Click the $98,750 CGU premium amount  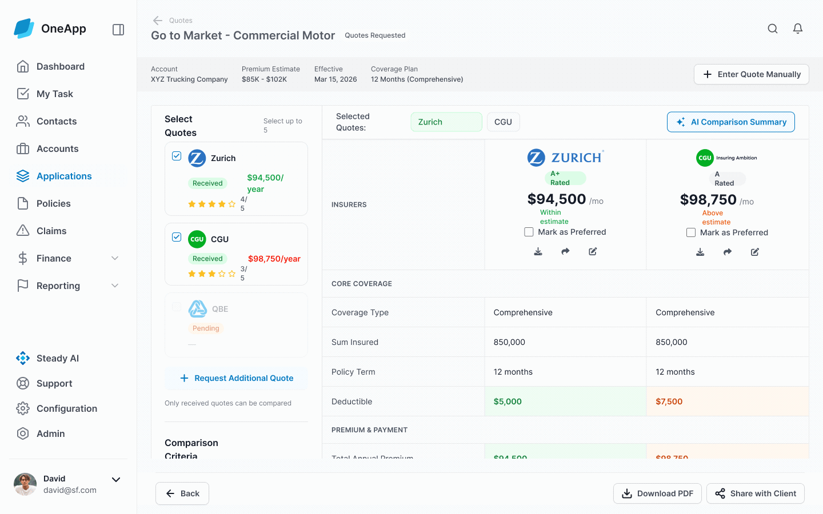tap(708, 199)
